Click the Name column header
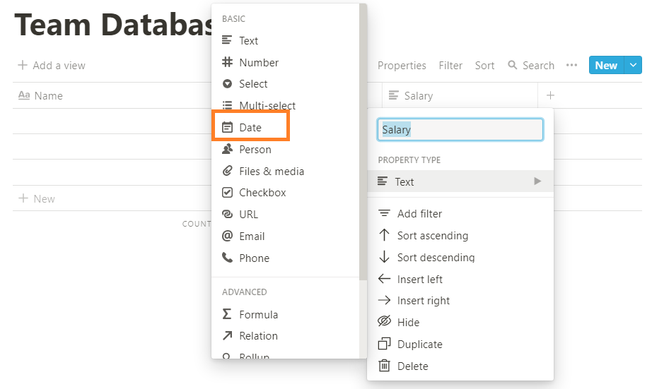This screenshot has height=389, width=652. [x=40, y=95]
